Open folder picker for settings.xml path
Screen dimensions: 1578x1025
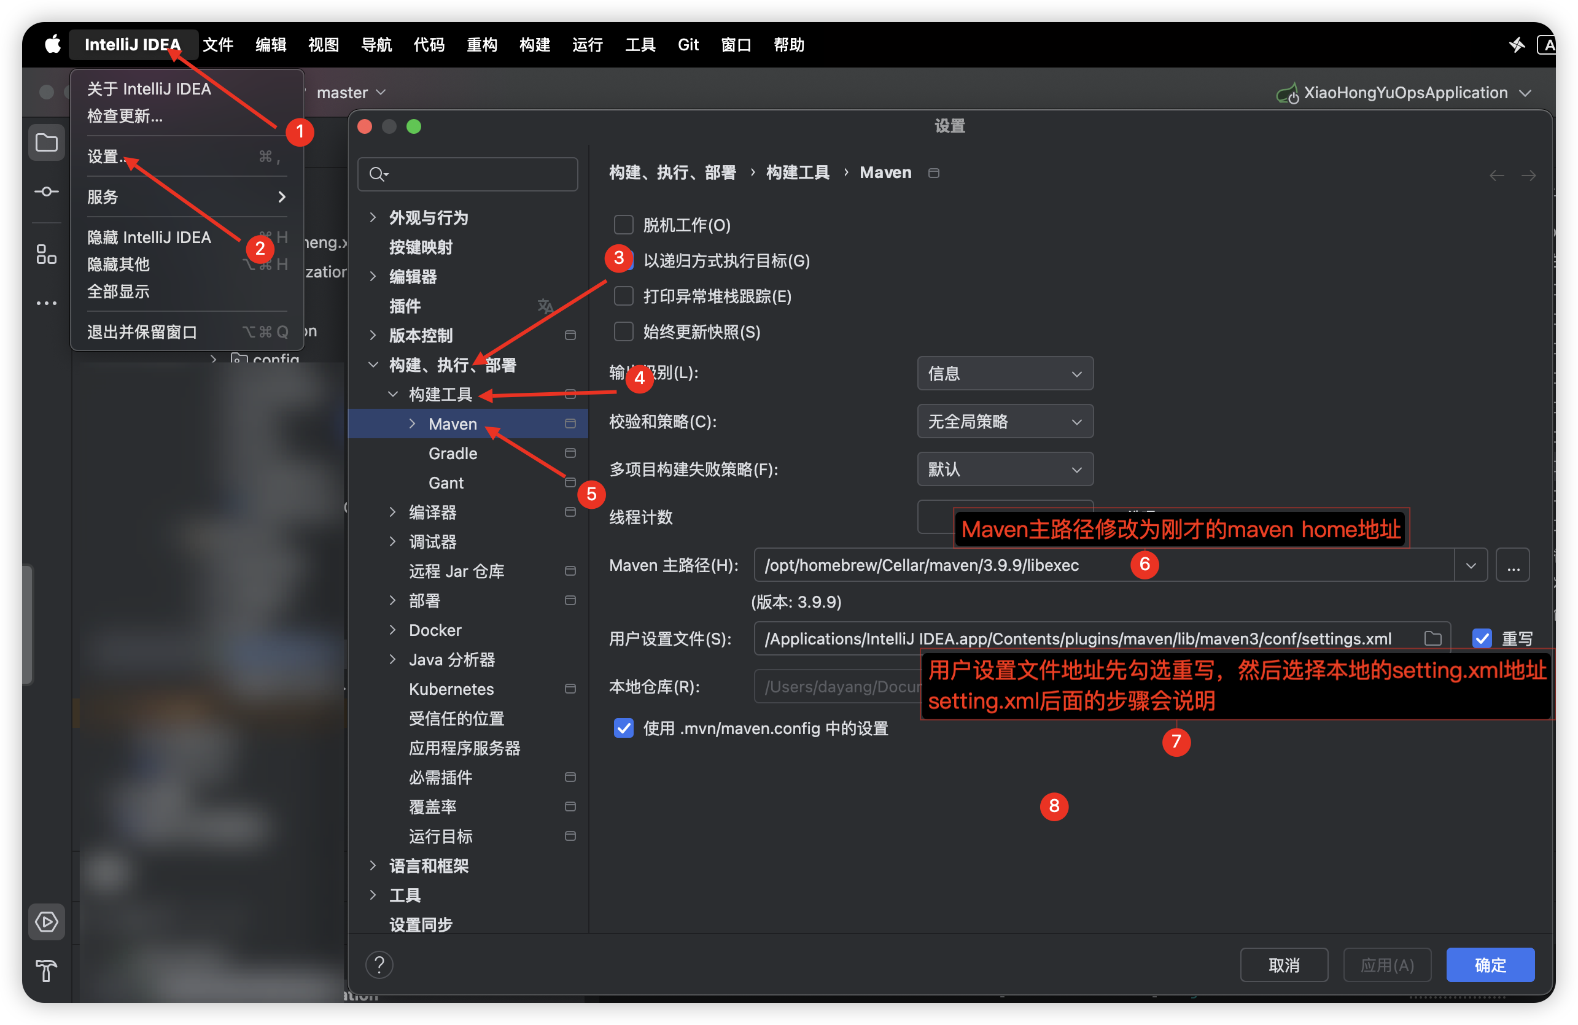[x=1432, y=638]
